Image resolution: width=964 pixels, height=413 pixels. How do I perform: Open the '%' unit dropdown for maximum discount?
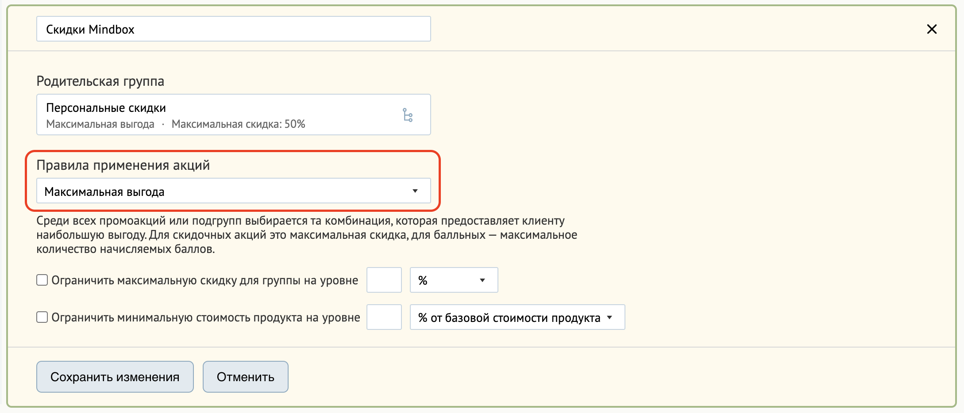coord(454,280)
